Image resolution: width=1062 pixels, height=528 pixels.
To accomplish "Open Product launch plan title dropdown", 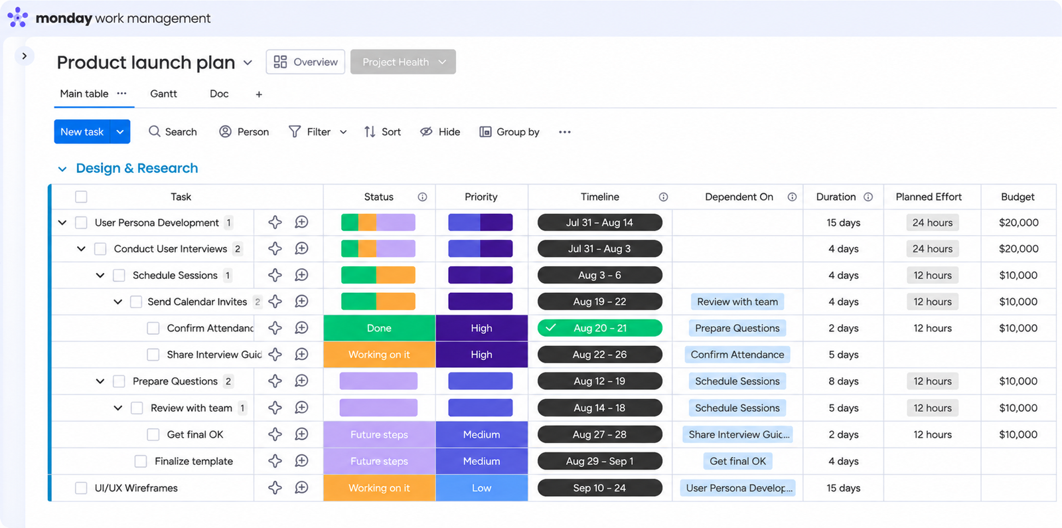I will [248, 62].
